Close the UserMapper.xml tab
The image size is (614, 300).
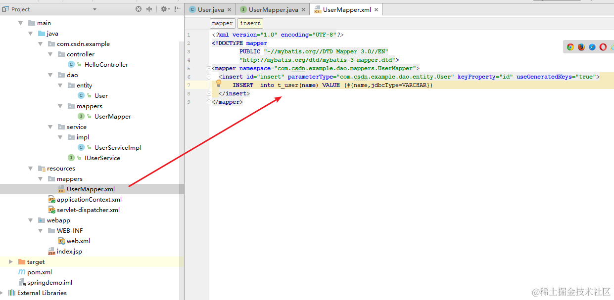coord(376,10)
